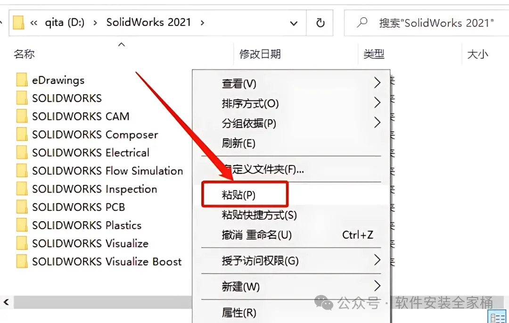
Task: Select the SOLIDWORKS Flow Simulation name
Action: [107, 171]
